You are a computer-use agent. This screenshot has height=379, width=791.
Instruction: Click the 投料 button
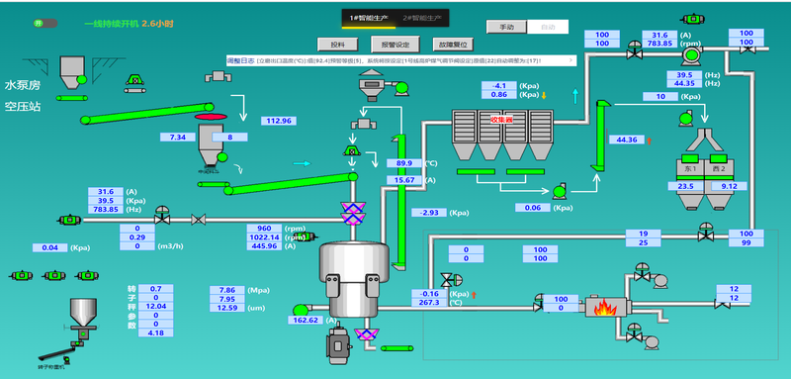pos(337,45)
